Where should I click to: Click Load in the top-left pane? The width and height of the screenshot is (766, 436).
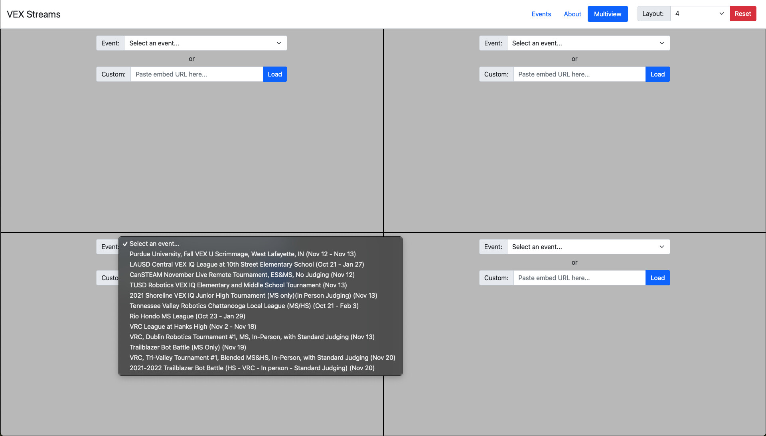coord(274,74)
